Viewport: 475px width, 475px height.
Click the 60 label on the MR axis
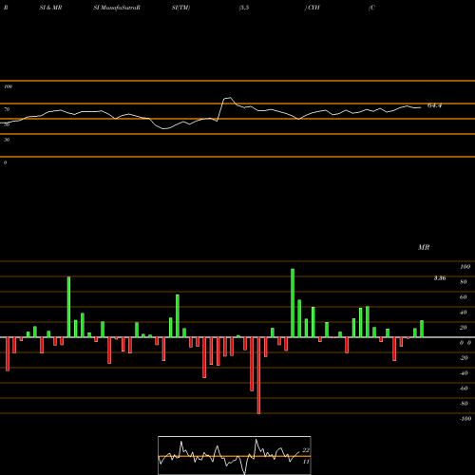pyautogui.click(x=464, y=297)
